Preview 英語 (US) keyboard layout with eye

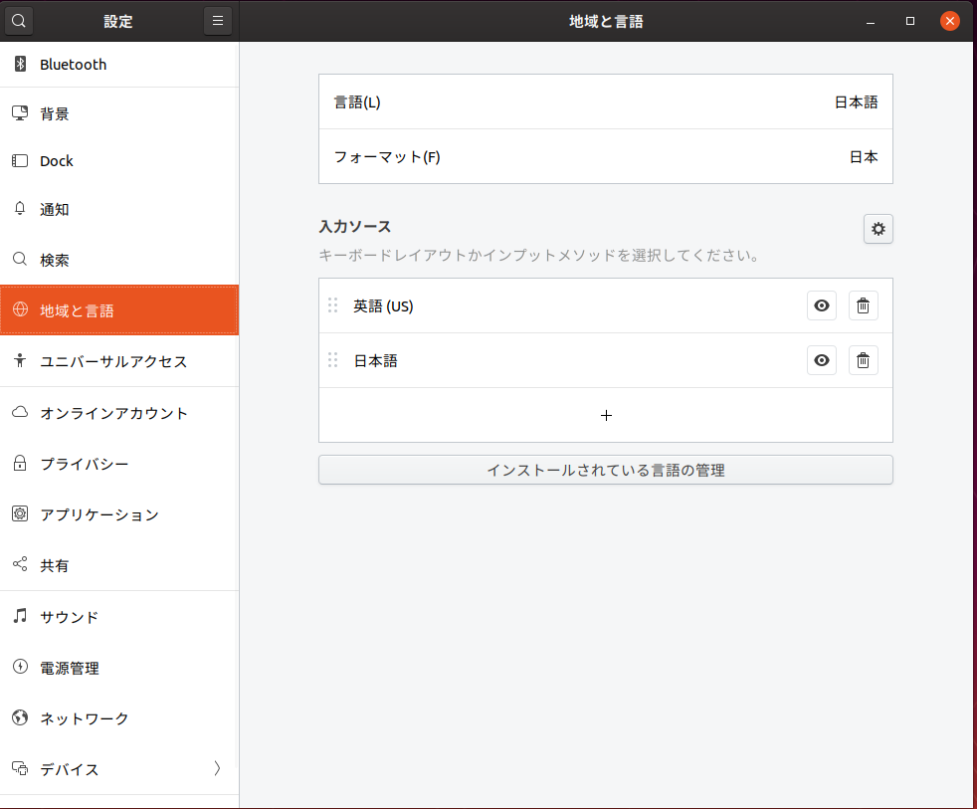821,305
